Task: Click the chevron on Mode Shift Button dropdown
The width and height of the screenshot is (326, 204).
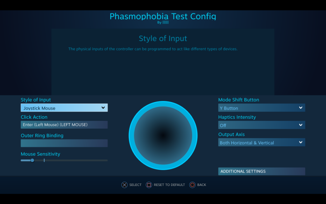Action: click(301, 108)
